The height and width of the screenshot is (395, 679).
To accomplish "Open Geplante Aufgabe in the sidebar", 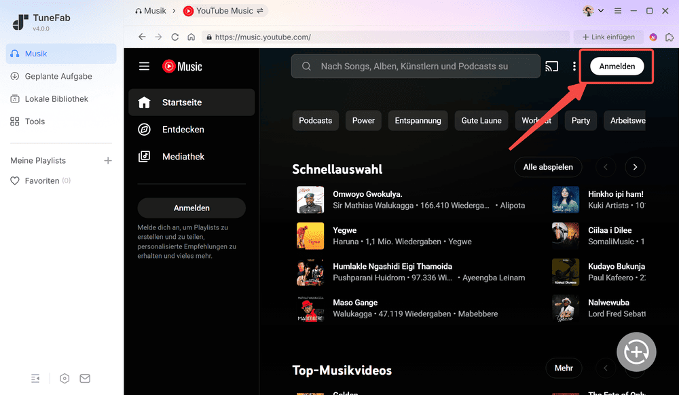I will pyautogui.click(x=58, y=76).
